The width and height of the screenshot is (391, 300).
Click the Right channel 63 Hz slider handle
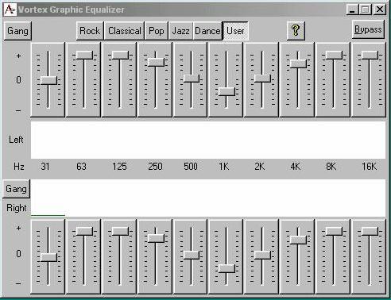pyautogui.click(x=84, y=231)
